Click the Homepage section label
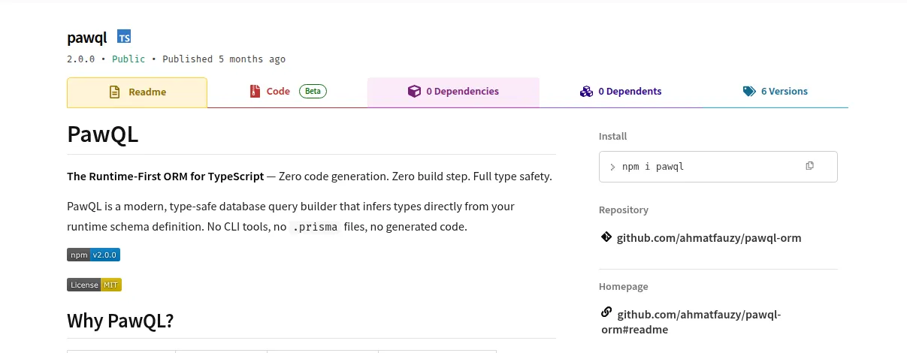The image size is (907, 353). 624,286
